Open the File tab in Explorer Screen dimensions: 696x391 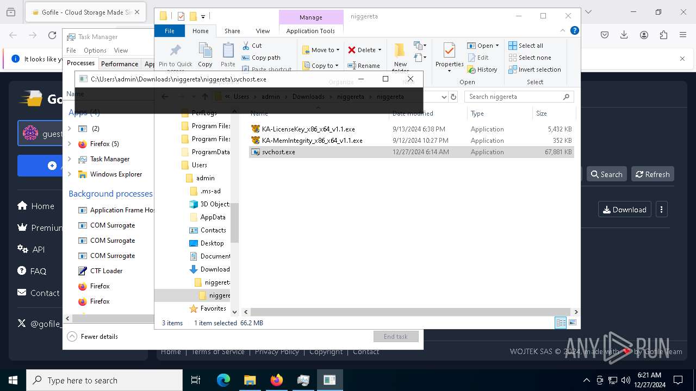[170, 31]
